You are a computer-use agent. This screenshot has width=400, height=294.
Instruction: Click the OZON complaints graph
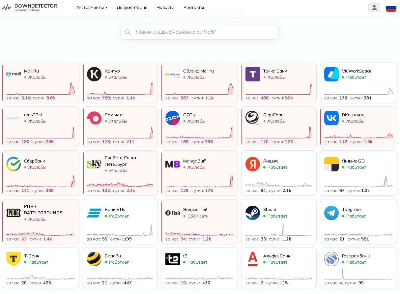point(199,132)
